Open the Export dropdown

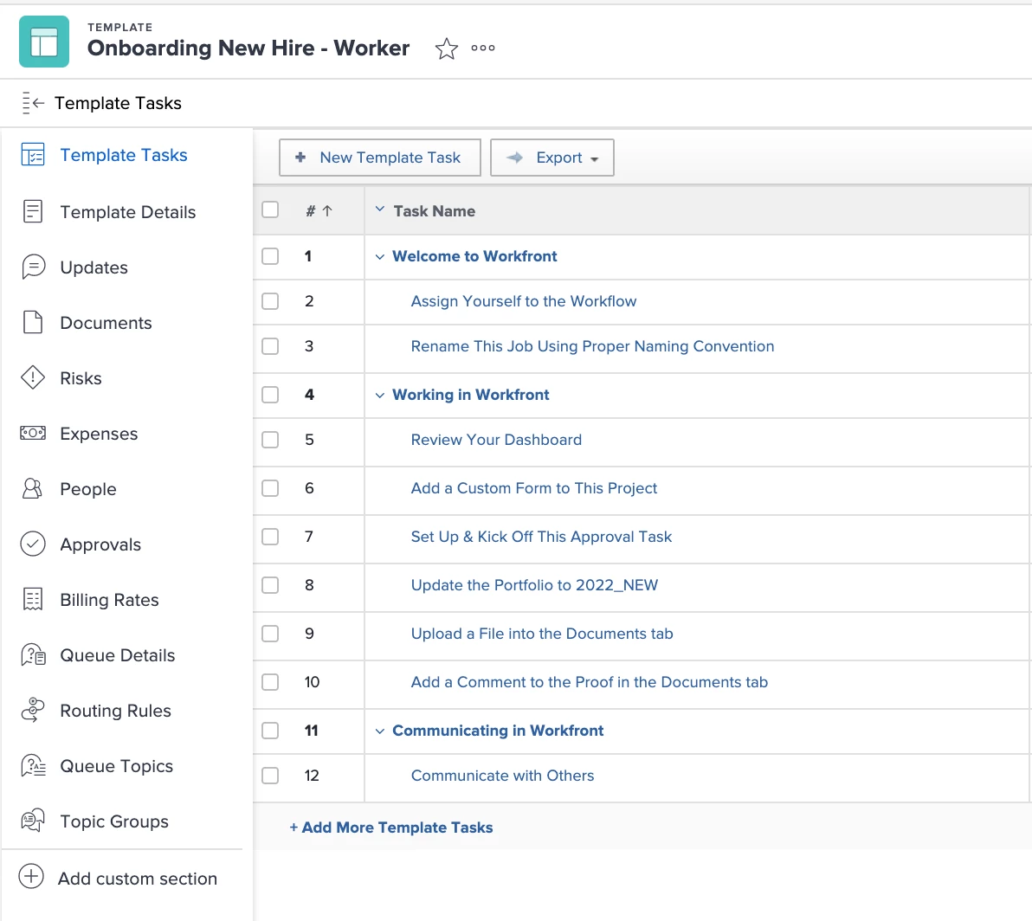552,158
